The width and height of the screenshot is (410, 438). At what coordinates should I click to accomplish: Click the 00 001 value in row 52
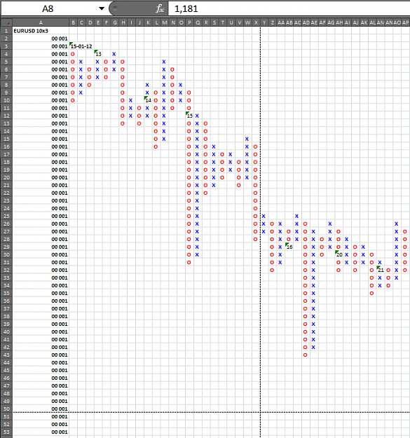coord(60,424)
